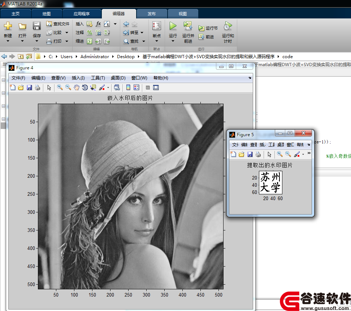Click 运行并前进 (Run and Advance) icon
Screen dimensions: 351x311
188,26
